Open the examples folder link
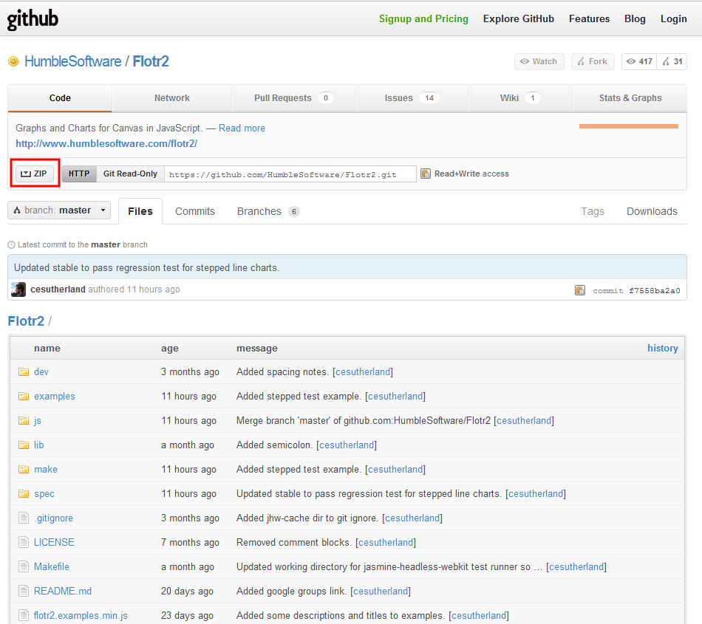The height and width of the screenshot is (624, 702). (55, 397)
